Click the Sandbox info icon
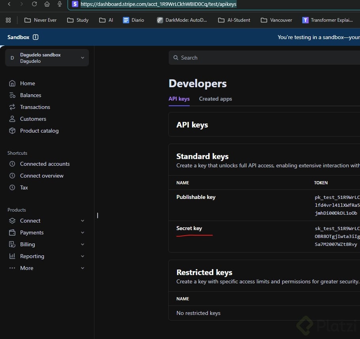This screenshot has width=360, height=339. 36,37
